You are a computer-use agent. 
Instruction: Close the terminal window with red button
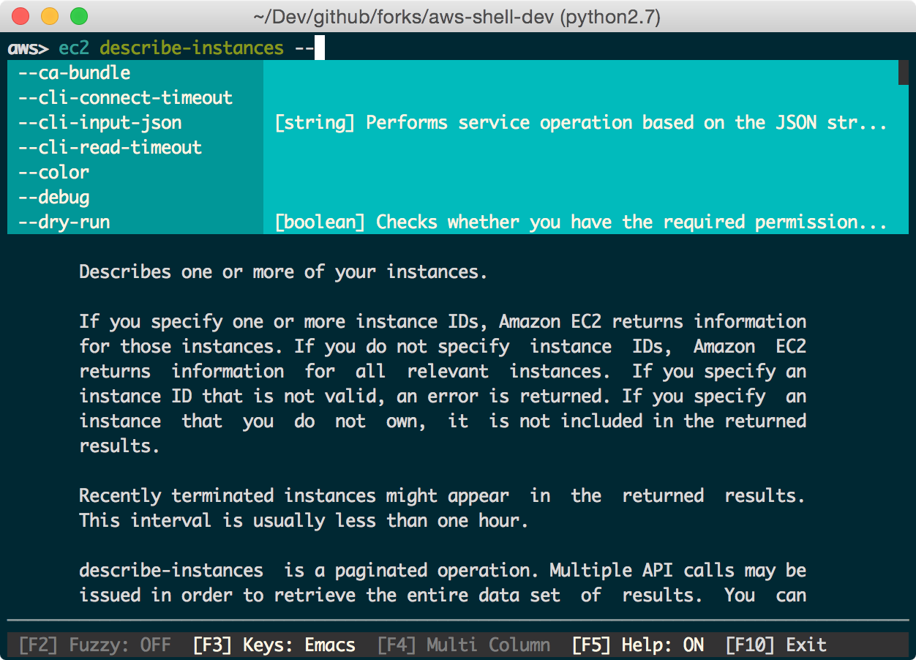(22, 15)
